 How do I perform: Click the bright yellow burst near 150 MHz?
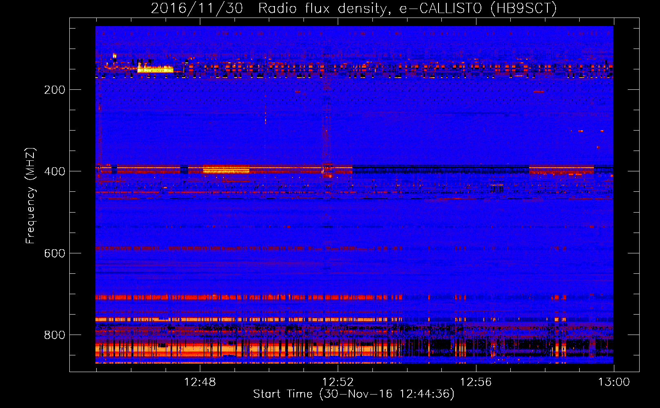coord(155,69)
